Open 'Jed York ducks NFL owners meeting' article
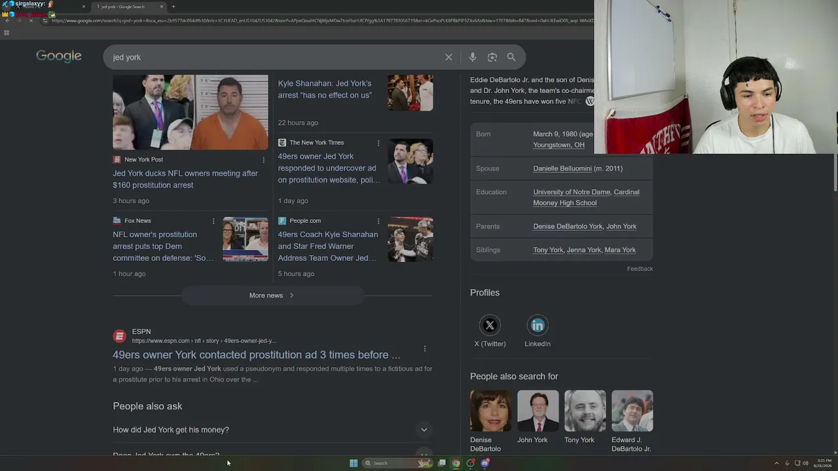 (x=185, y=179)
